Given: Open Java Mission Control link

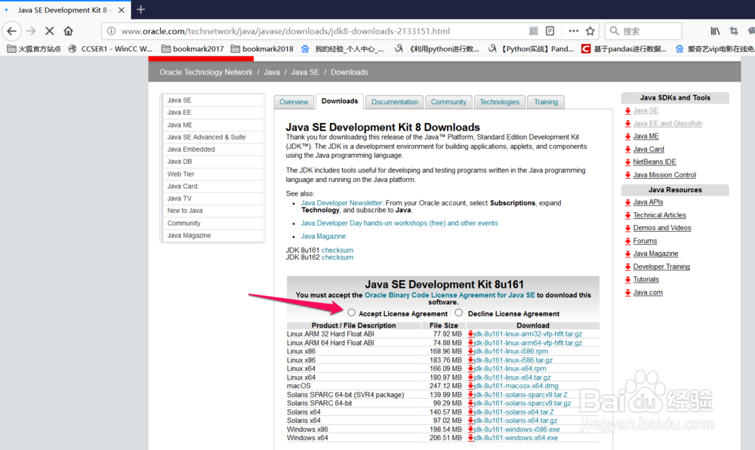Looking at the screenshot, I should tap(664, 175).
